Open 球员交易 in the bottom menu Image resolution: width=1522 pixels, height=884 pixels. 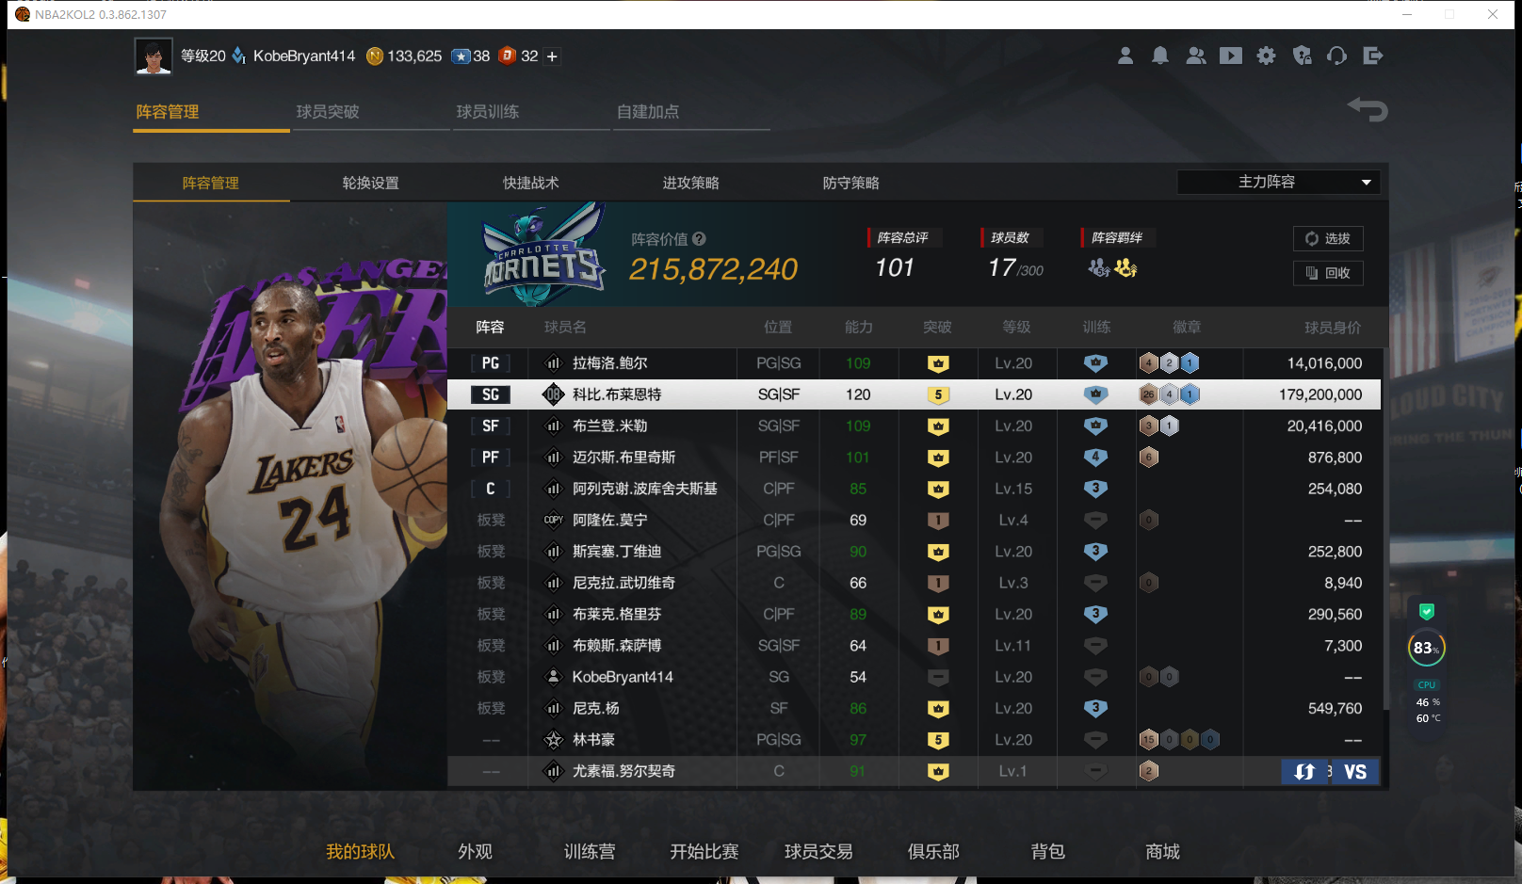click(x=818, y=851)
